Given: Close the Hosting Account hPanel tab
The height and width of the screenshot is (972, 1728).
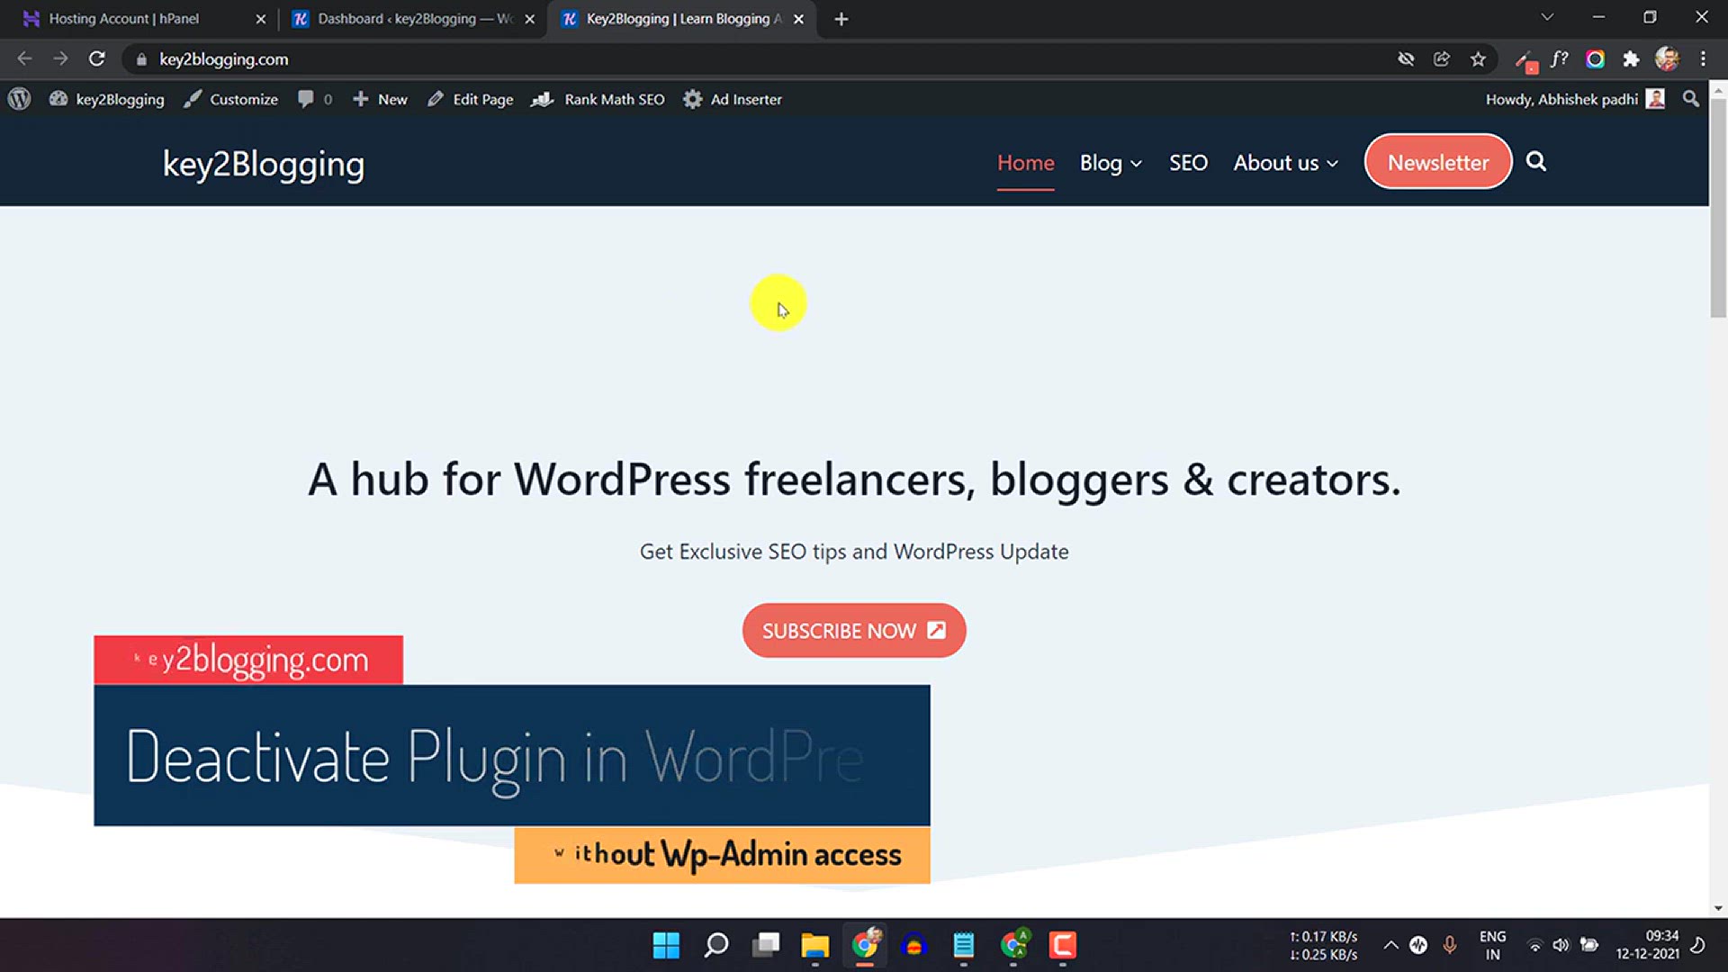Looking at the screenshot, I should [x=260, y=19].
